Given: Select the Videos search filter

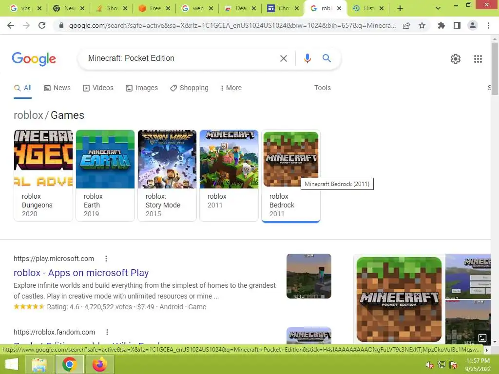Looking at the screenshot, I should pos(98,88).
